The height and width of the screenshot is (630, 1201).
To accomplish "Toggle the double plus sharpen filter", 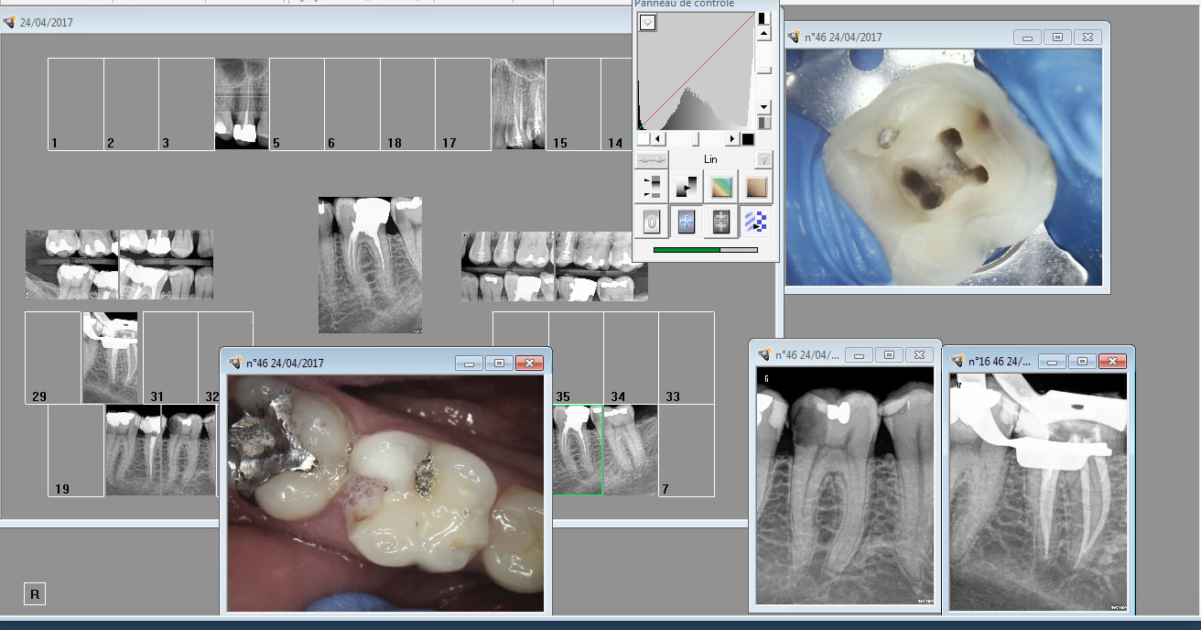I will tap(722, 222).
